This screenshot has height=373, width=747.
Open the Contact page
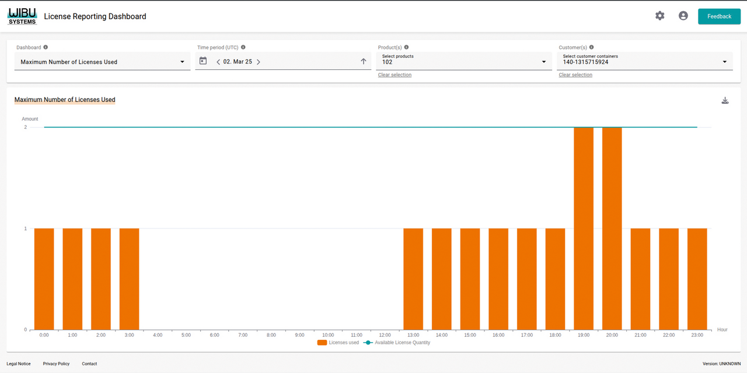[x=89, y=363]
